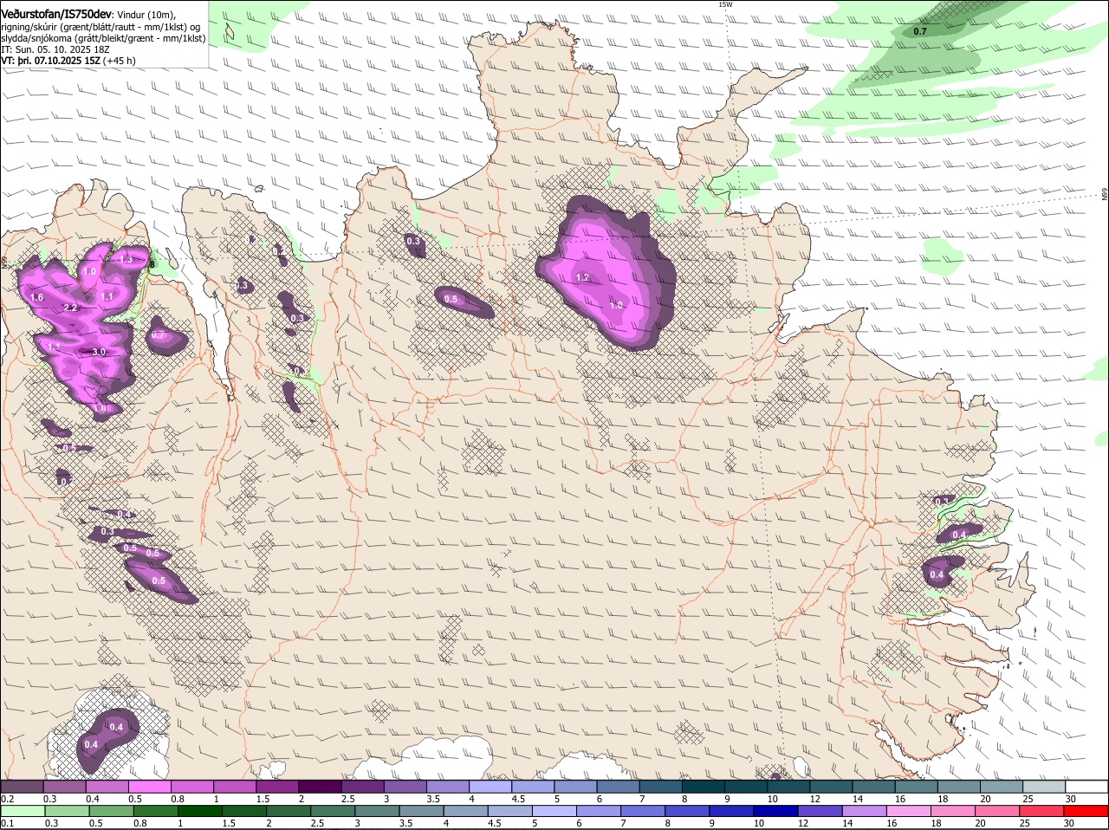Image resolution: width=1109 pixels, height=830 pixels.
Task: Pick the dark teal swatch between 8 and 9, purple scale
Action: (x=704, y=786)
